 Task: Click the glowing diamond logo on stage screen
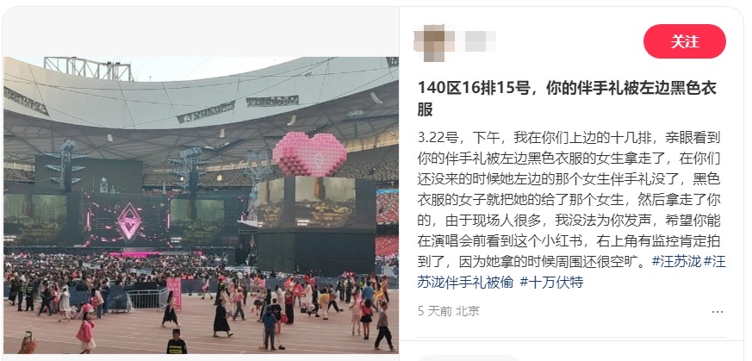pyautogui.click(x=129, y=221)
